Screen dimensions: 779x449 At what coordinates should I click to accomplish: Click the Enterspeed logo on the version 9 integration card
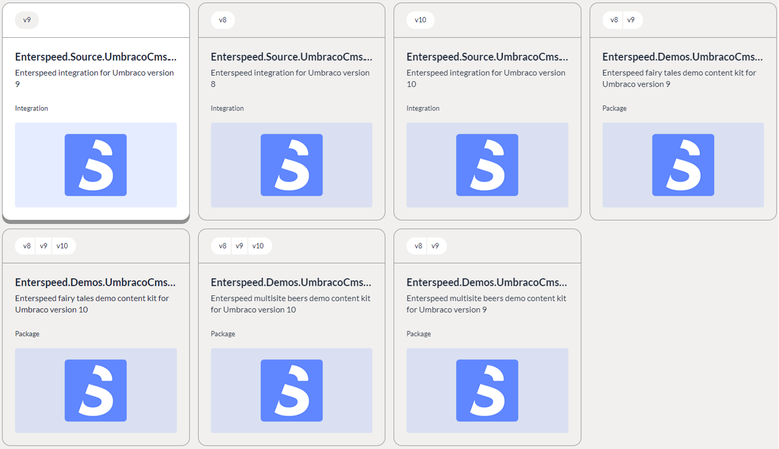[96, 165]
